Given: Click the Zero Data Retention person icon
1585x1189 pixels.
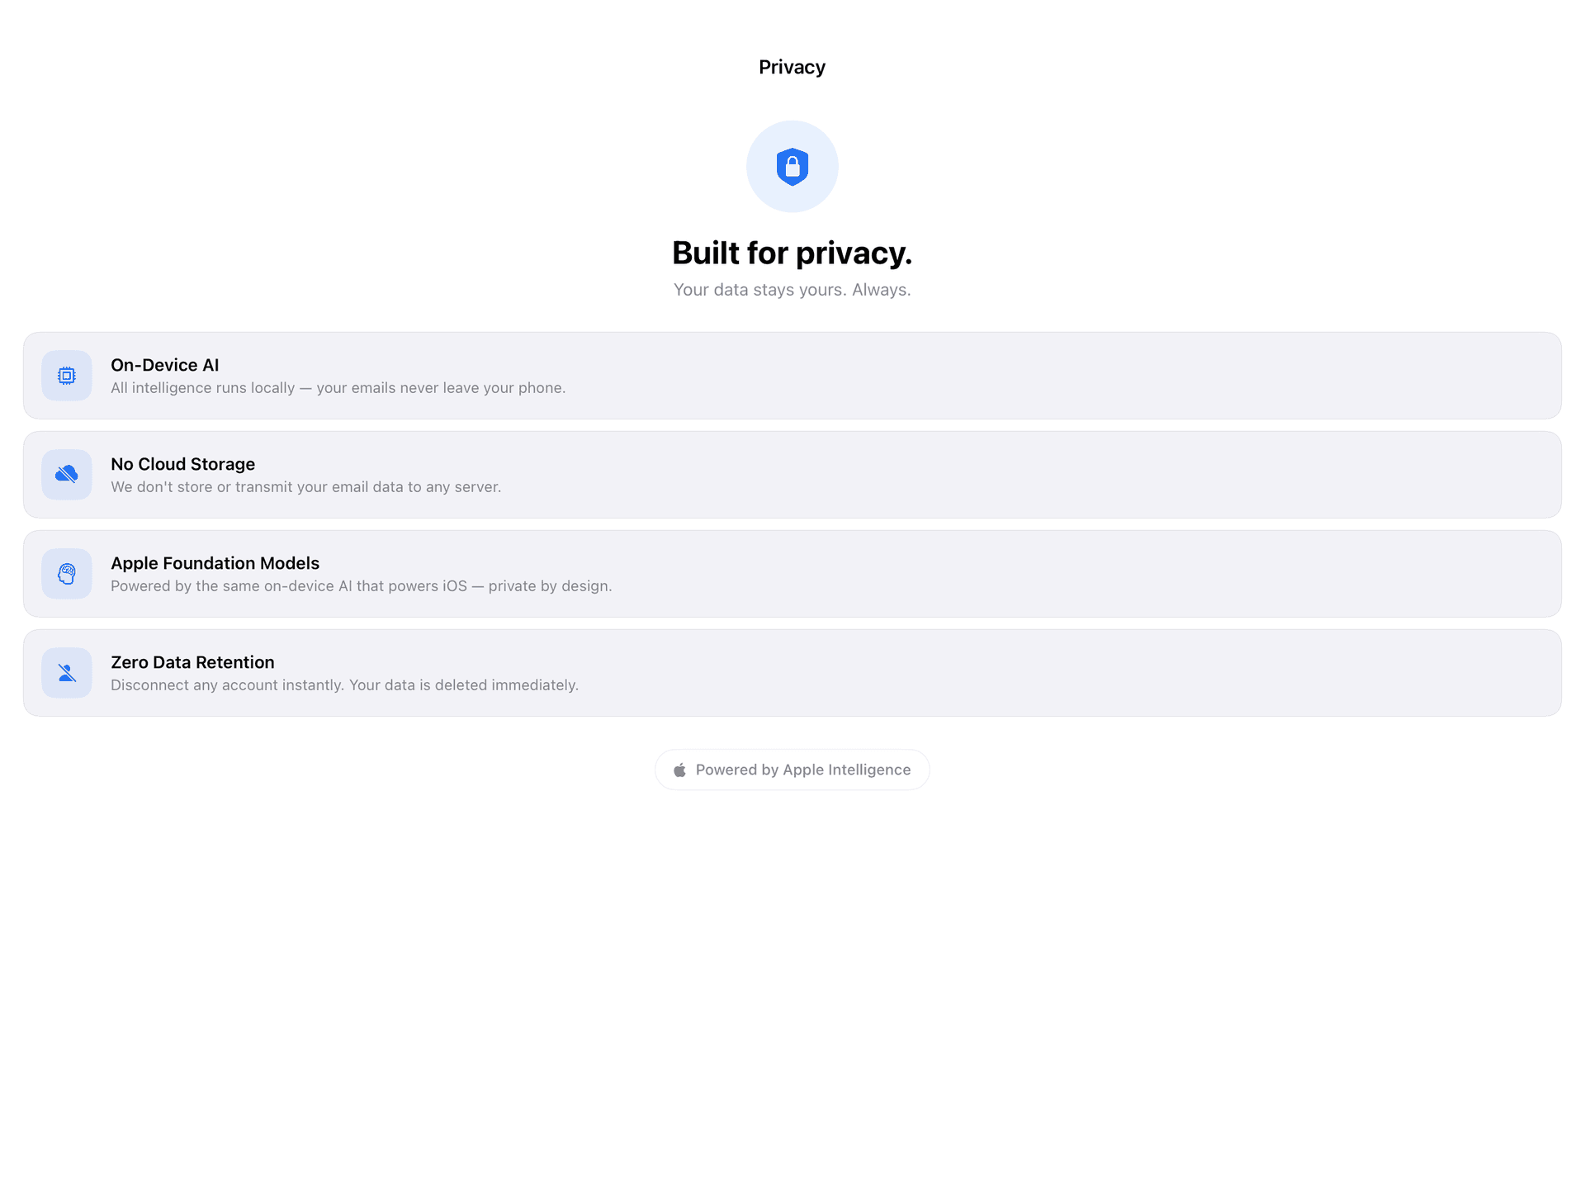Looking at the screenshot, I should coord(66,672).
